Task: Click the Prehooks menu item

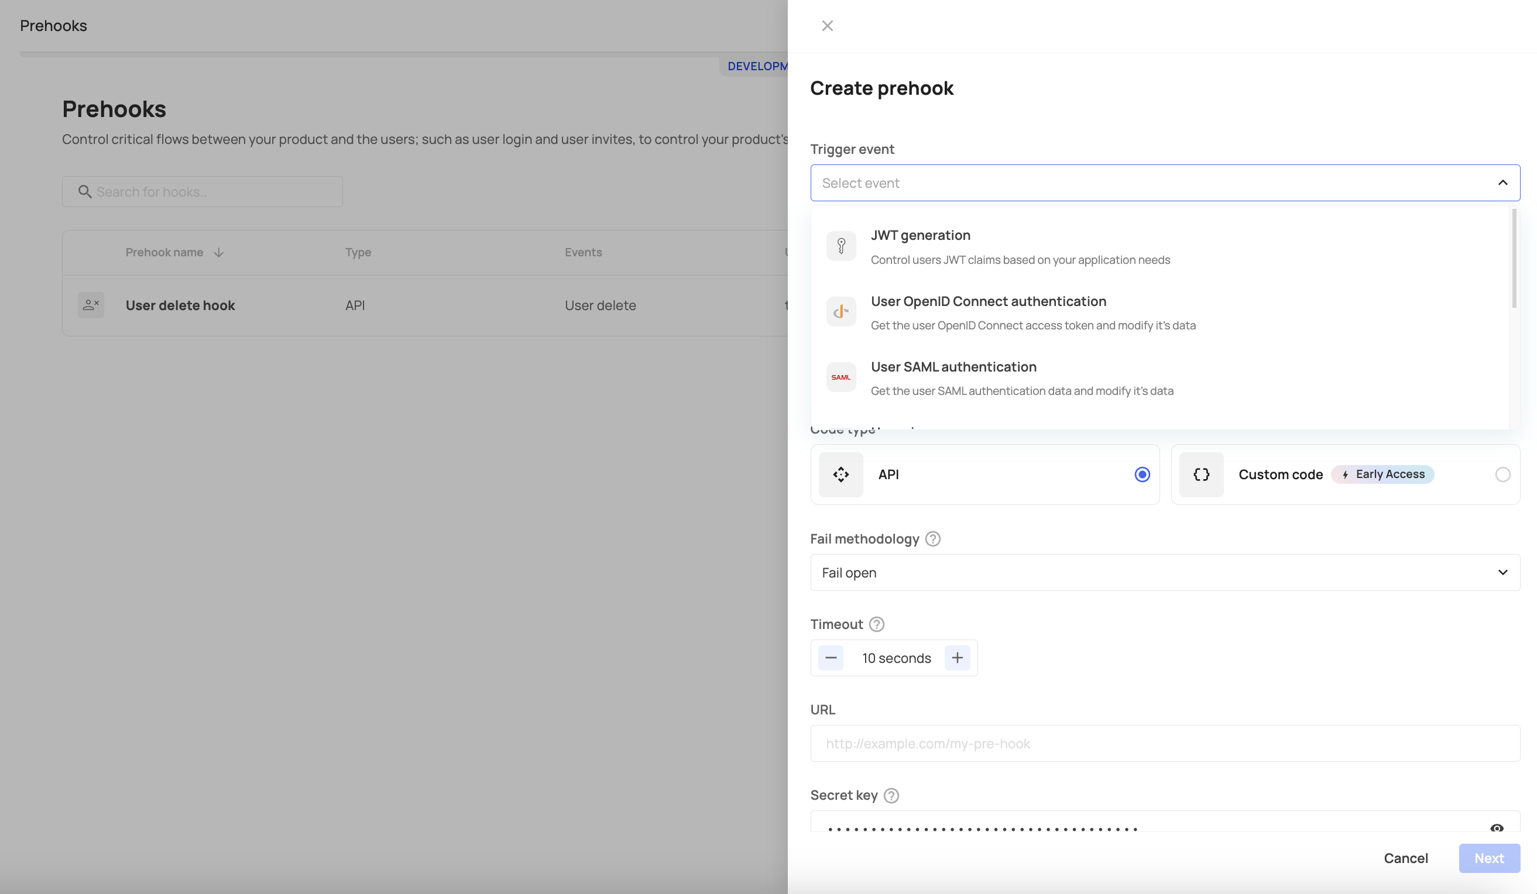Action: [x=53, y=25]
